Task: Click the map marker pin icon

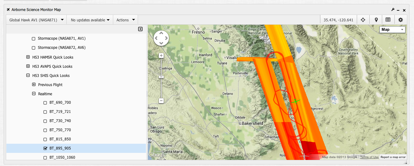Action: [x=376, y=20]
